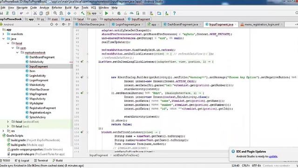Click the Sync/Save icon with green arrows
The height and width of the screenshot is (168, 298).
(7, 13)
